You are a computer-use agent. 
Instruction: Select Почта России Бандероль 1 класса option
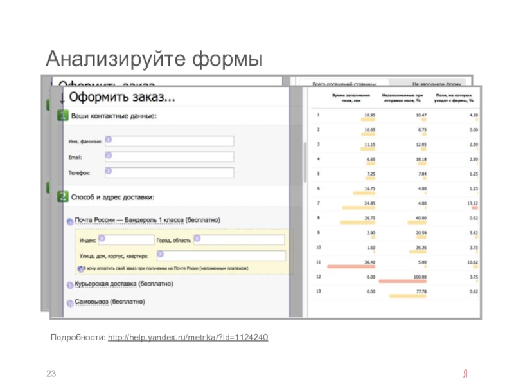(x=70, y=221)
